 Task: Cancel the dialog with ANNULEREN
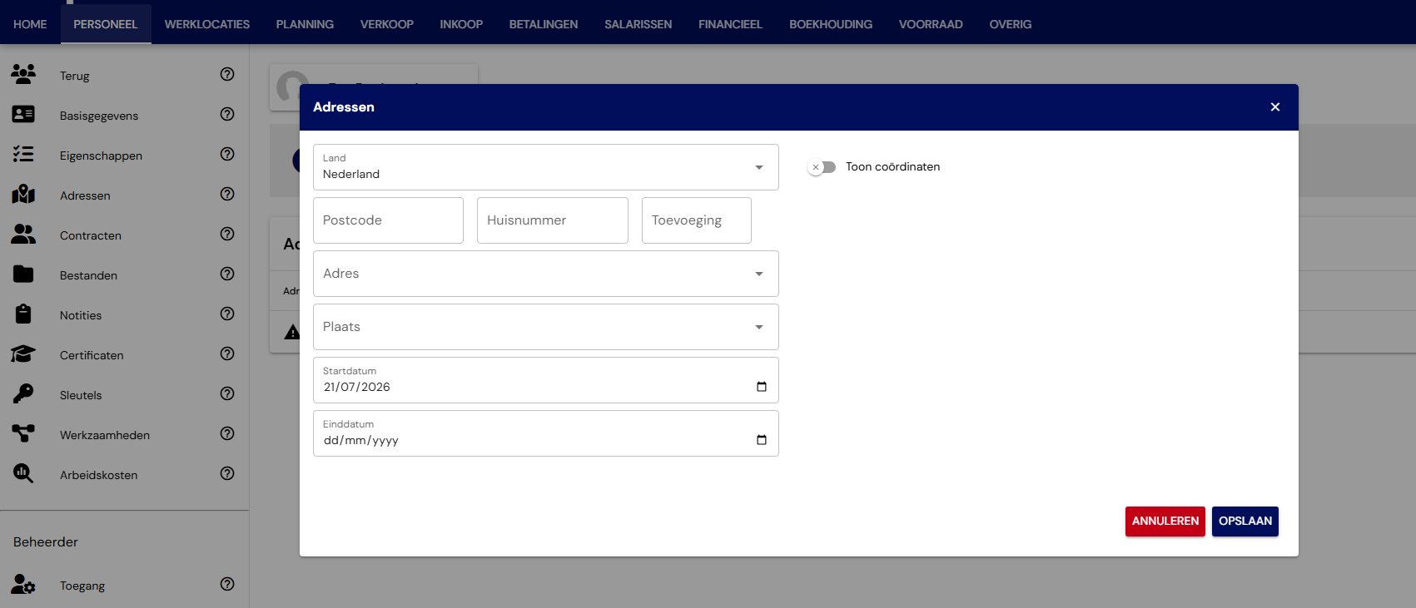click(x=1165, y=521)
